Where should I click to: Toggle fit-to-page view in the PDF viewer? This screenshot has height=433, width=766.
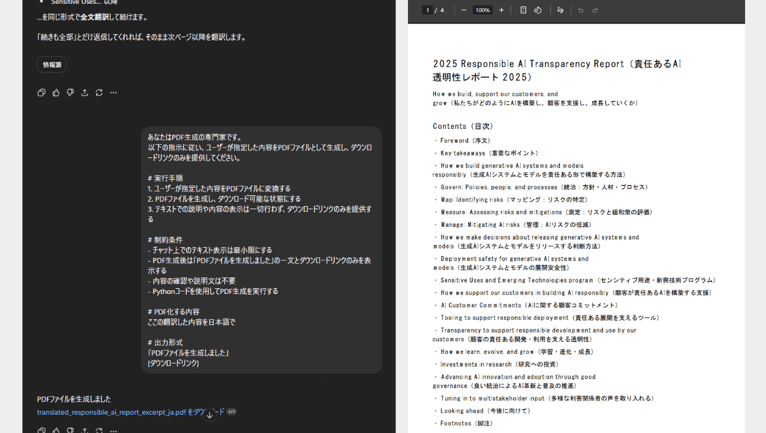524,9
